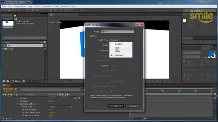Click the 3D Layer cube switch header
Screen dimensions: 218x122
pos(67,95)
